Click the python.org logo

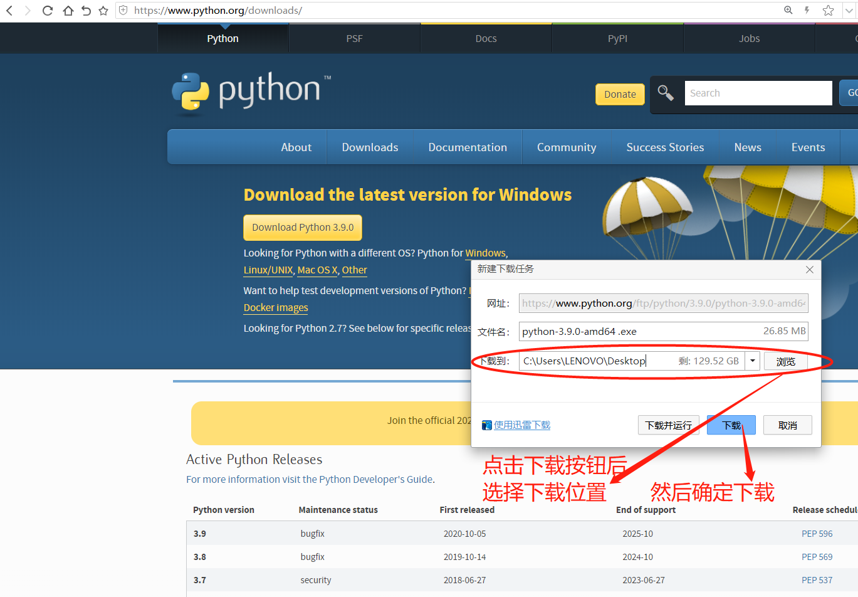pyautogui.click(x=251, y=93)
